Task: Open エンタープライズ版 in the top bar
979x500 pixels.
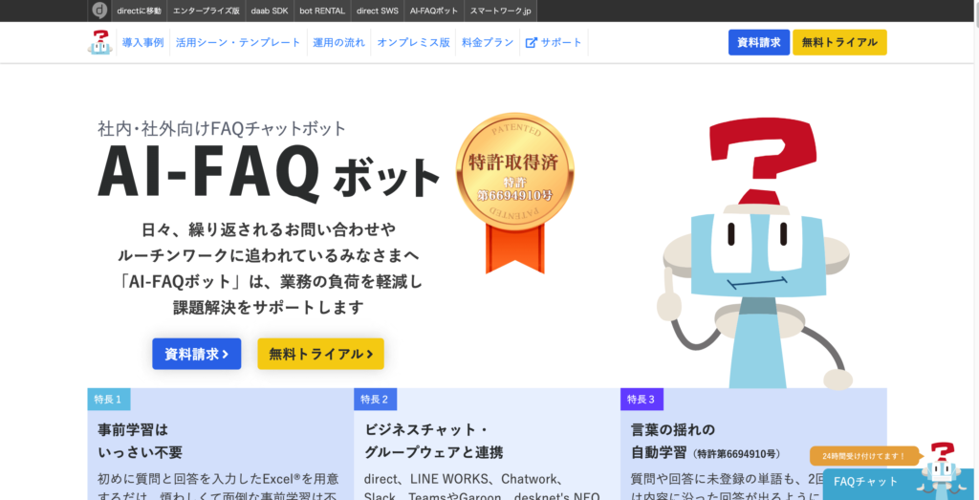Action: 207,11
